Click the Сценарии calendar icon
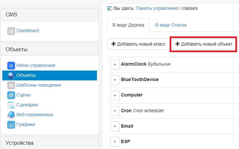The height and width of the screenshot is (149, 239). click(11, 105)
